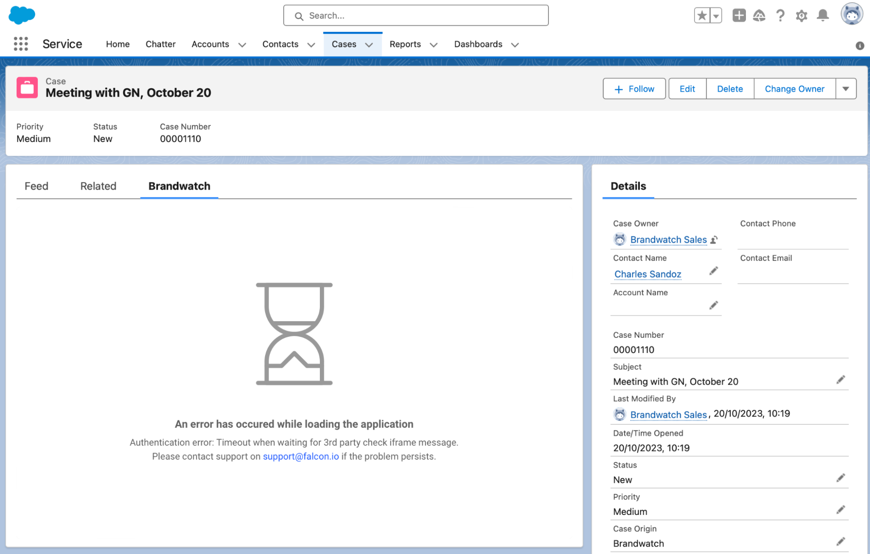Click Case Origin value 'Brandwatch'
The height and width of the screenshot is (554, 870).
pos(638,544)
